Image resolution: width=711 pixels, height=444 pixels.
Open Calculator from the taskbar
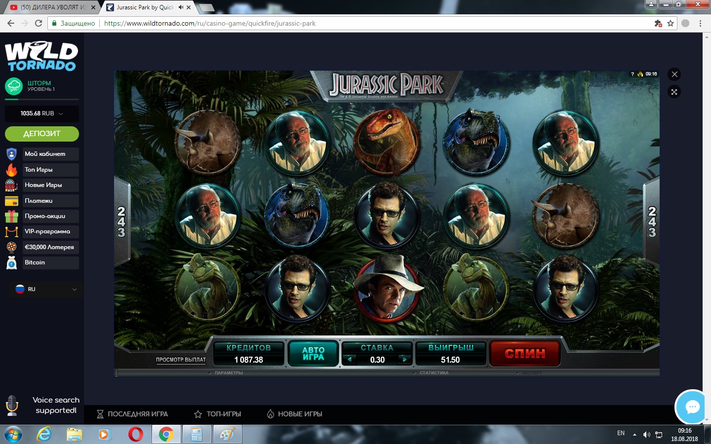tap(197, 435)
